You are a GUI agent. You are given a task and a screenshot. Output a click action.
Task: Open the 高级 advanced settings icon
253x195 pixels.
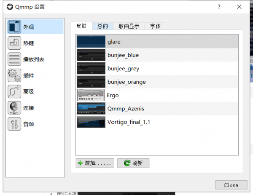tap(15, 91)
